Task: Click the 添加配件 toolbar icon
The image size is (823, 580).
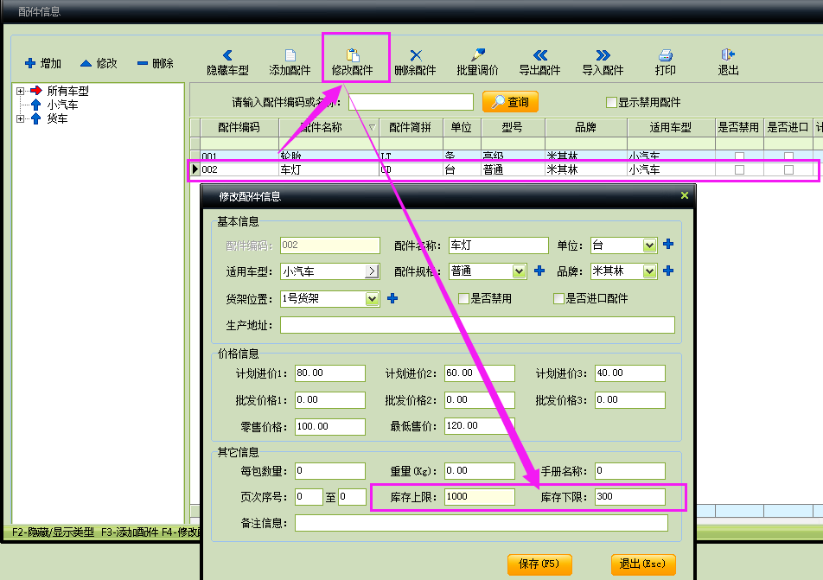Action: tap(290, 55)
